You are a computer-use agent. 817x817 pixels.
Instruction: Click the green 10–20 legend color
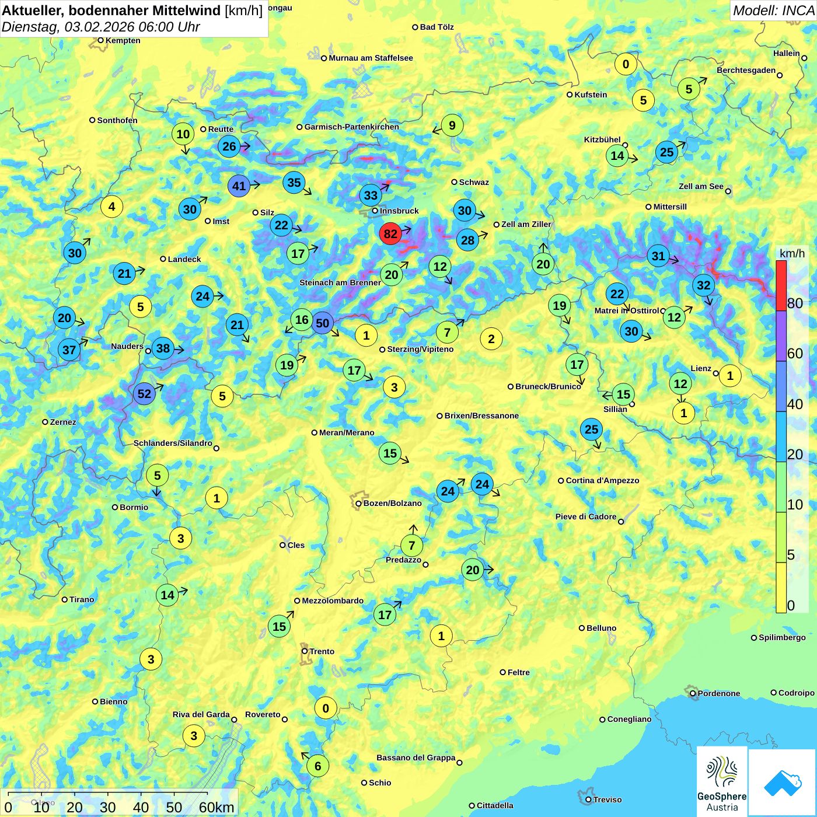(781, 487)
